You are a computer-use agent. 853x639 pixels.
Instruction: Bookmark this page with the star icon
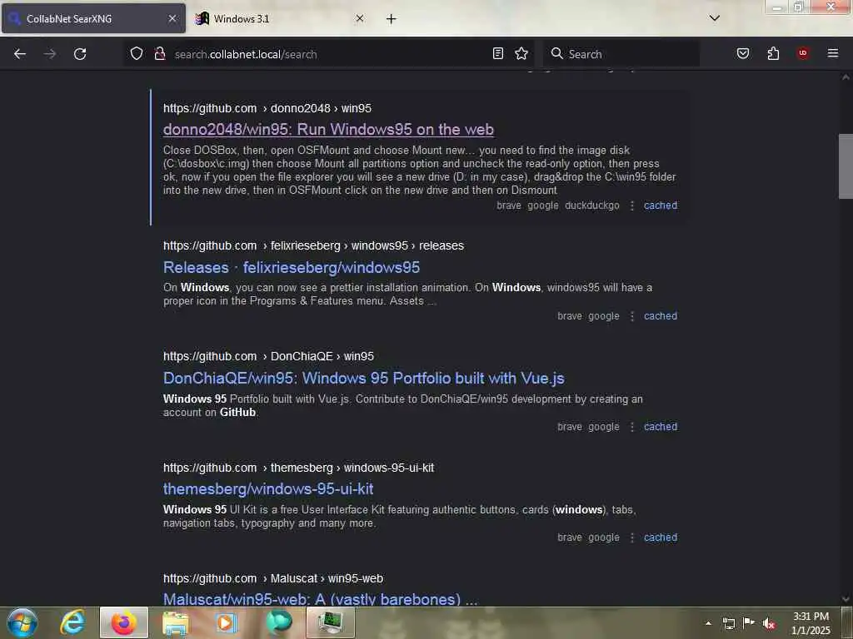[x=521, y=53]
